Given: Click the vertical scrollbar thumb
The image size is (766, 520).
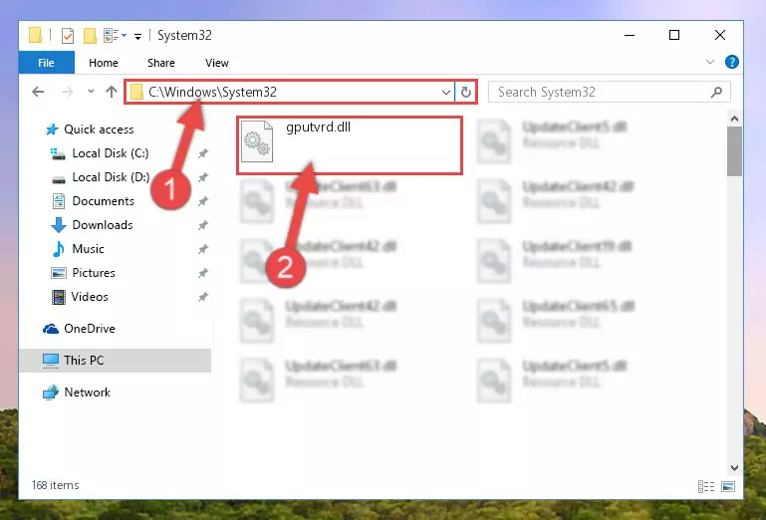Looking at the screenshot, I should (x=734, y=151).
